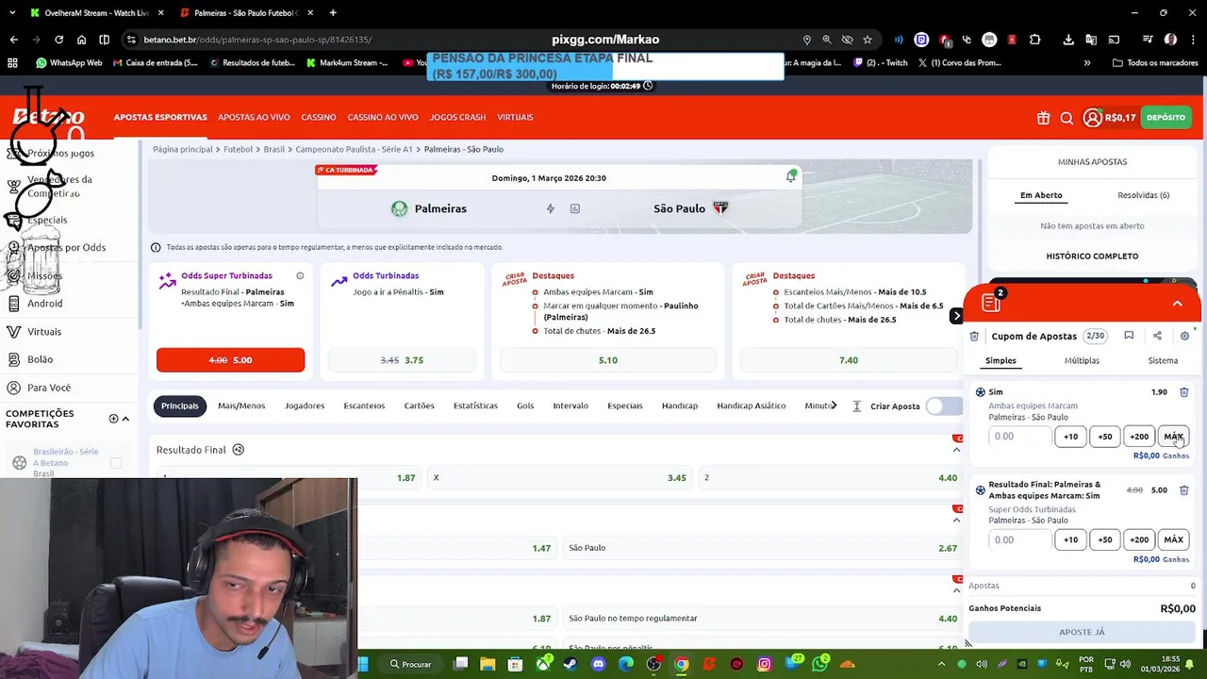The width and height of the screenshot is (1207, 679).
Task: Switch bet slip to the Múltiplas tab
Action: tap(1082, 360)
